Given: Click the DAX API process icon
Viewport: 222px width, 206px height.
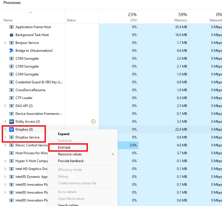Looking at the screenshot, I should [x=12, y=106].
